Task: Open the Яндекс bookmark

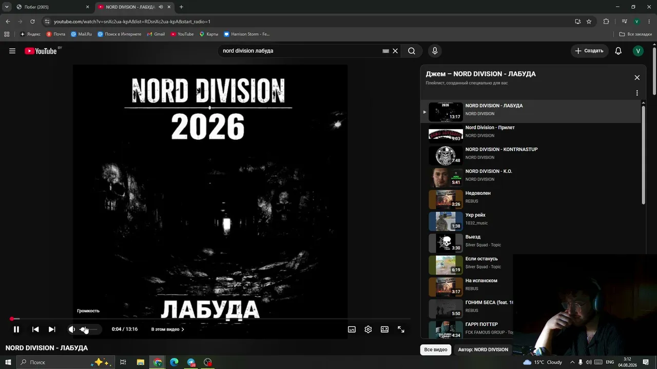Action: (x=30, y=34)
